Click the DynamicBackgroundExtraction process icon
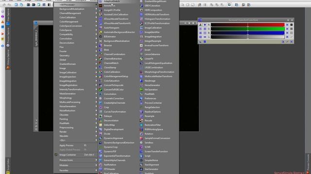 click(x=101, y=143)
